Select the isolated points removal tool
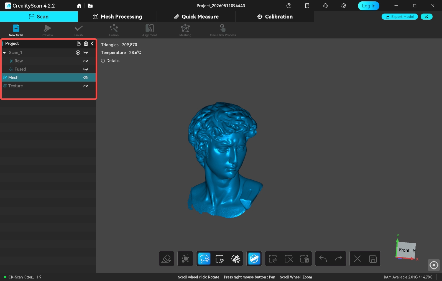Image resolution: width=442 pixels, height=281 pixels. [x=185, y=259]
